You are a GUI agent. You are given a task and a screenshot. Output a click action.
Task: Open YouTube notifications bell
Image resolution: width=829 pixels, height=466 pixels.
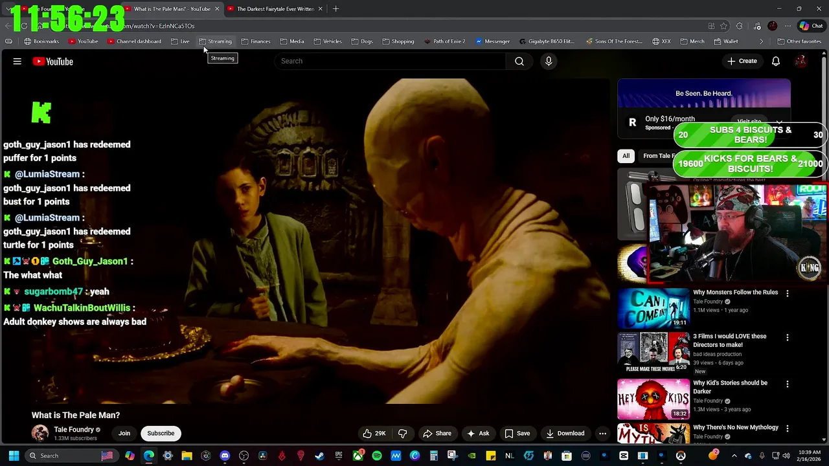click(776, 61)
